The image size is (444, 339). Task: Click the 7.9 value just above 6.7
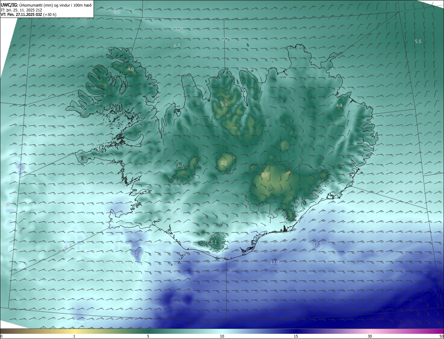pos(178,29)
